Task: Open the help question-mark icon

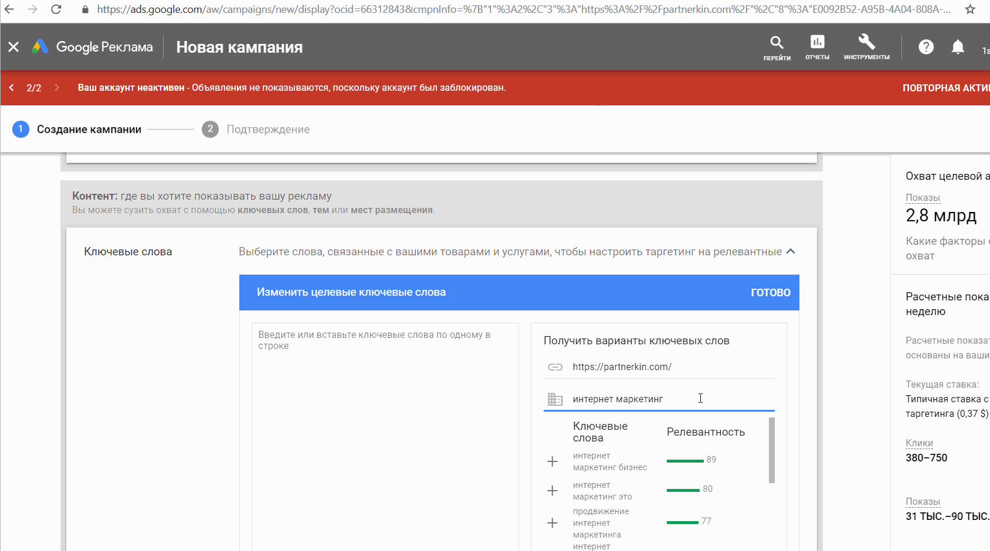Action: coord(925,47)
